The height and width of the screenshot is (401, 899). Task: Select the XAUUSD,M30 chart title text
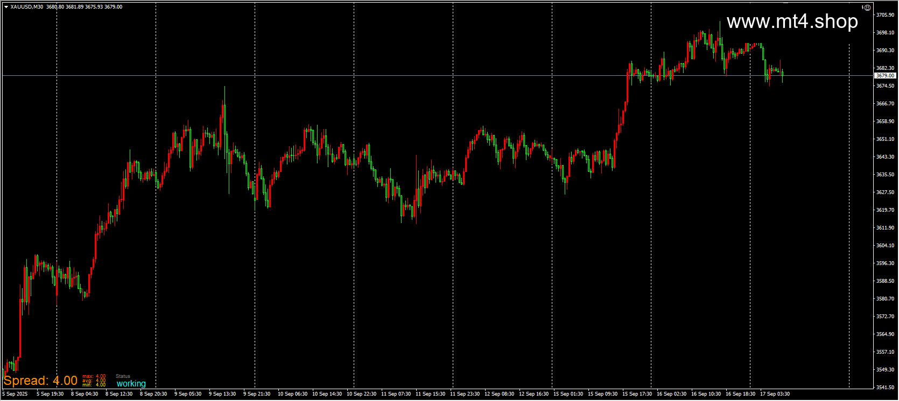pos(27,7)
